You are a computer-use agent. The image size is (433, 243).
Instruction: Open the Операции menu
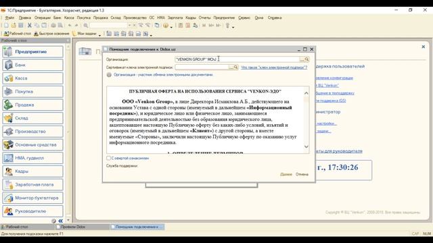[42, 18]
